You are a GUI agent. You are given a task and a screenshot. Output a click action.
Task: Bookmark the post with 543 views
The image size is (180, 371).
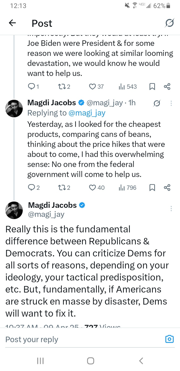[152, 87]
